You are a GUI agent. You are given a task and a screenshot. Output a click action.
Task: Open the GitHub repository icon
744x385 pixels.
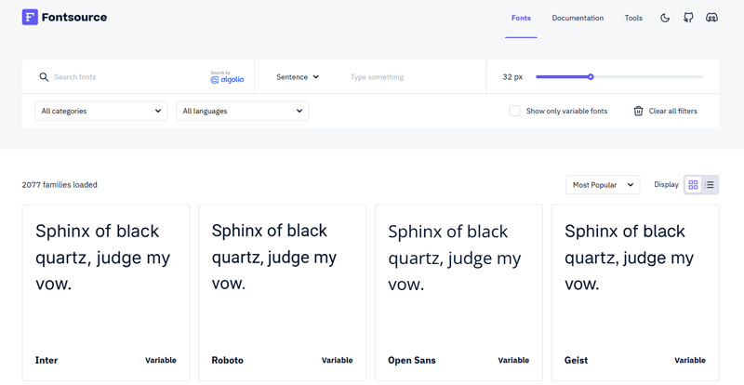[x=688, y=18]
